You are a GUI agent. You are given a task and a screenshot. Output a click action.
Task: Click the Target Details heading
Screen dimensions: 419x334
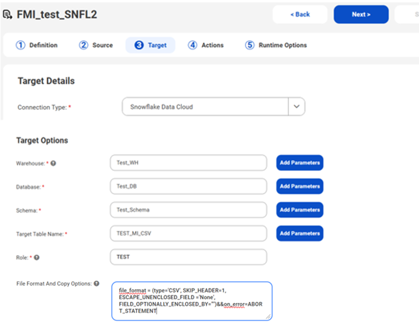point(46,81)
